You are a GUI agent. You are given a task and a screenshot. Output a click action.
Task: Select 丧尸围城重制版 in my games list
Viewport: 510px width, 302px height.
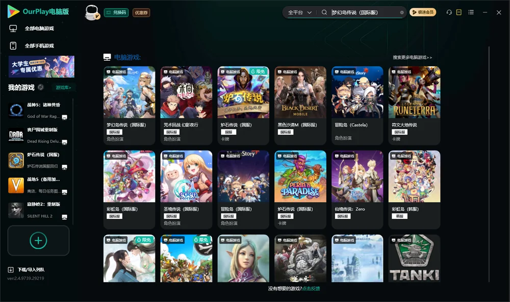38,135
